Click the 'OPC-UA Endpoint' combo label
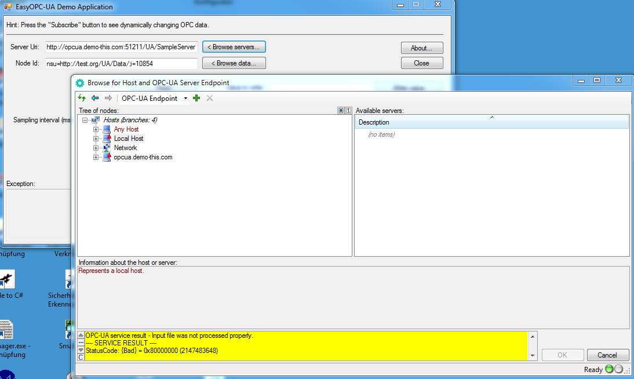634x379 pixels. (150, 99)
